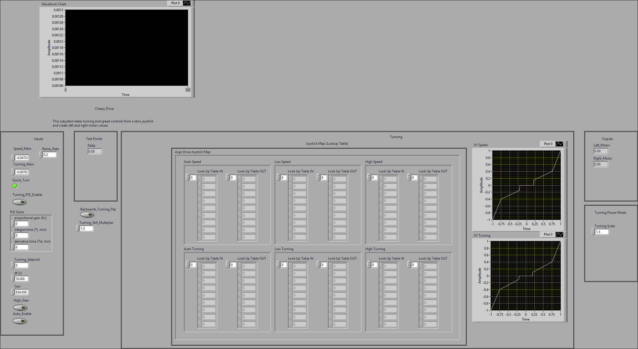Increment the Turning Scale value
Screen dimensions: 638x349
[593, 230]
